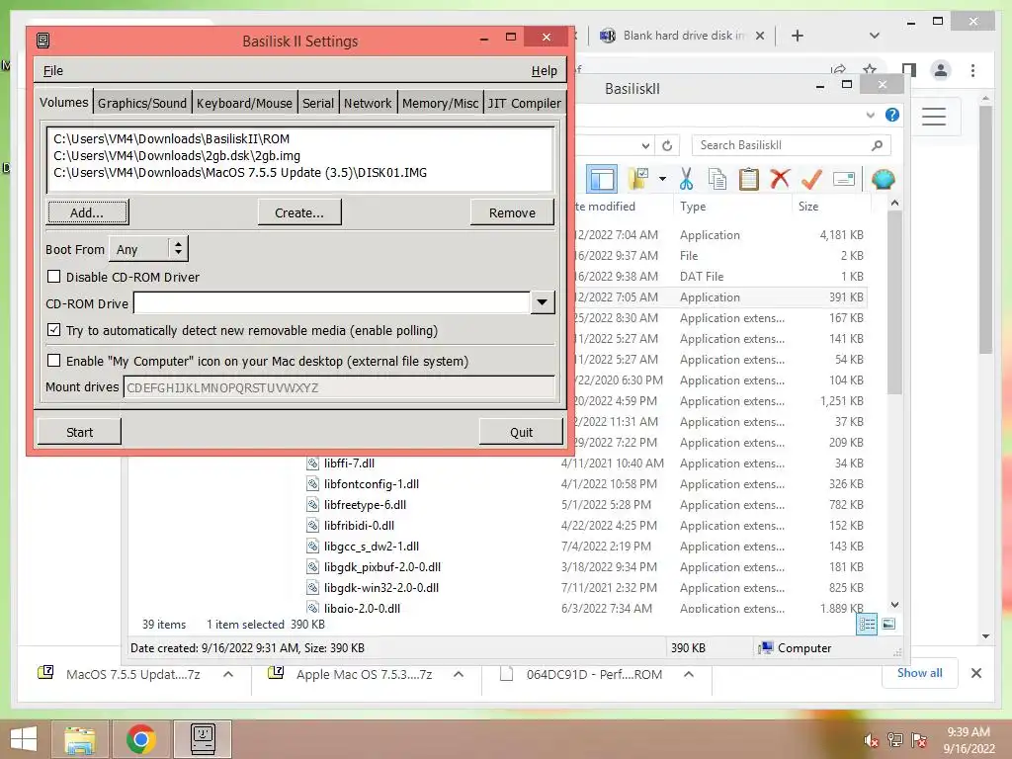Screen dimensions: 1012x759
Task: Open the blue Help question mark in Explorer
Action: tap(892, 115)
